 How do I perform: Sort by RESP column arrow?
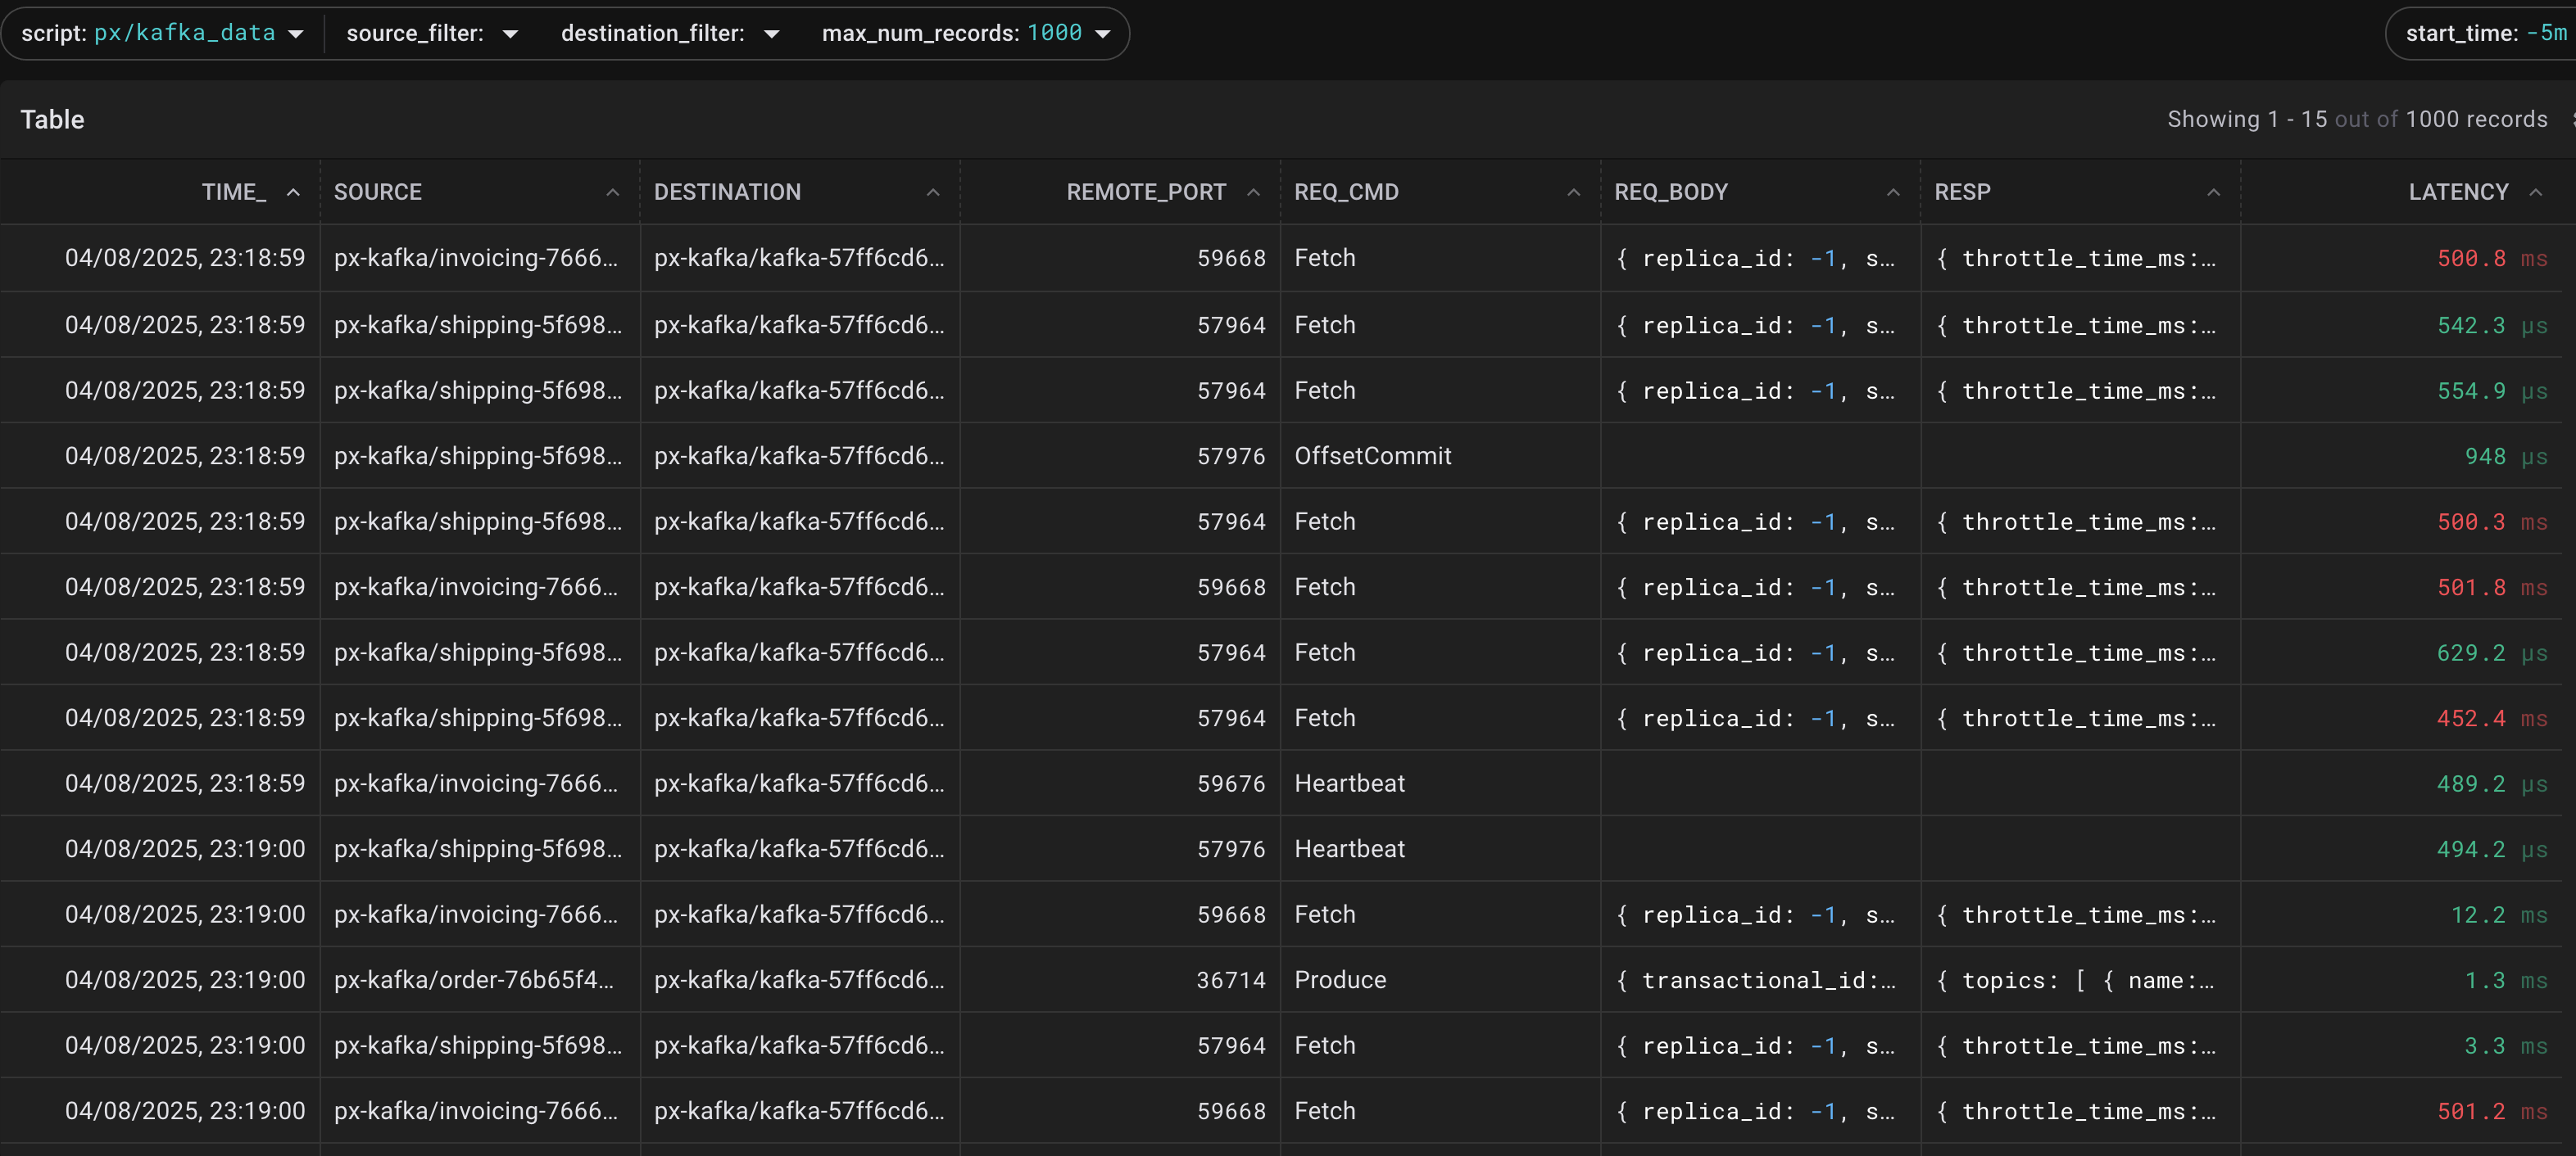click(x=2213, y=192)
